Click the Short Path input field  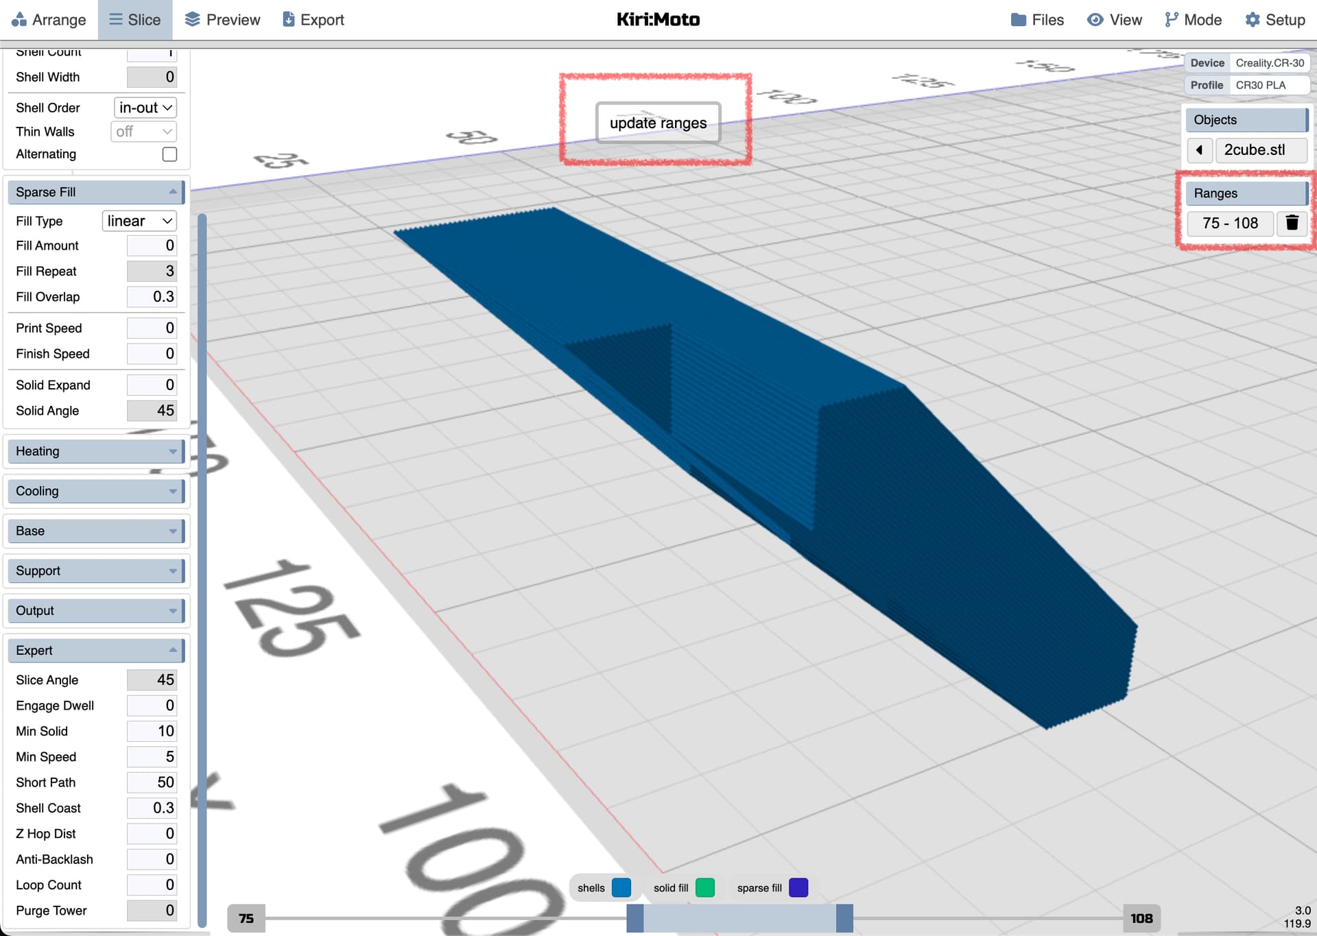tap(152, 782)
